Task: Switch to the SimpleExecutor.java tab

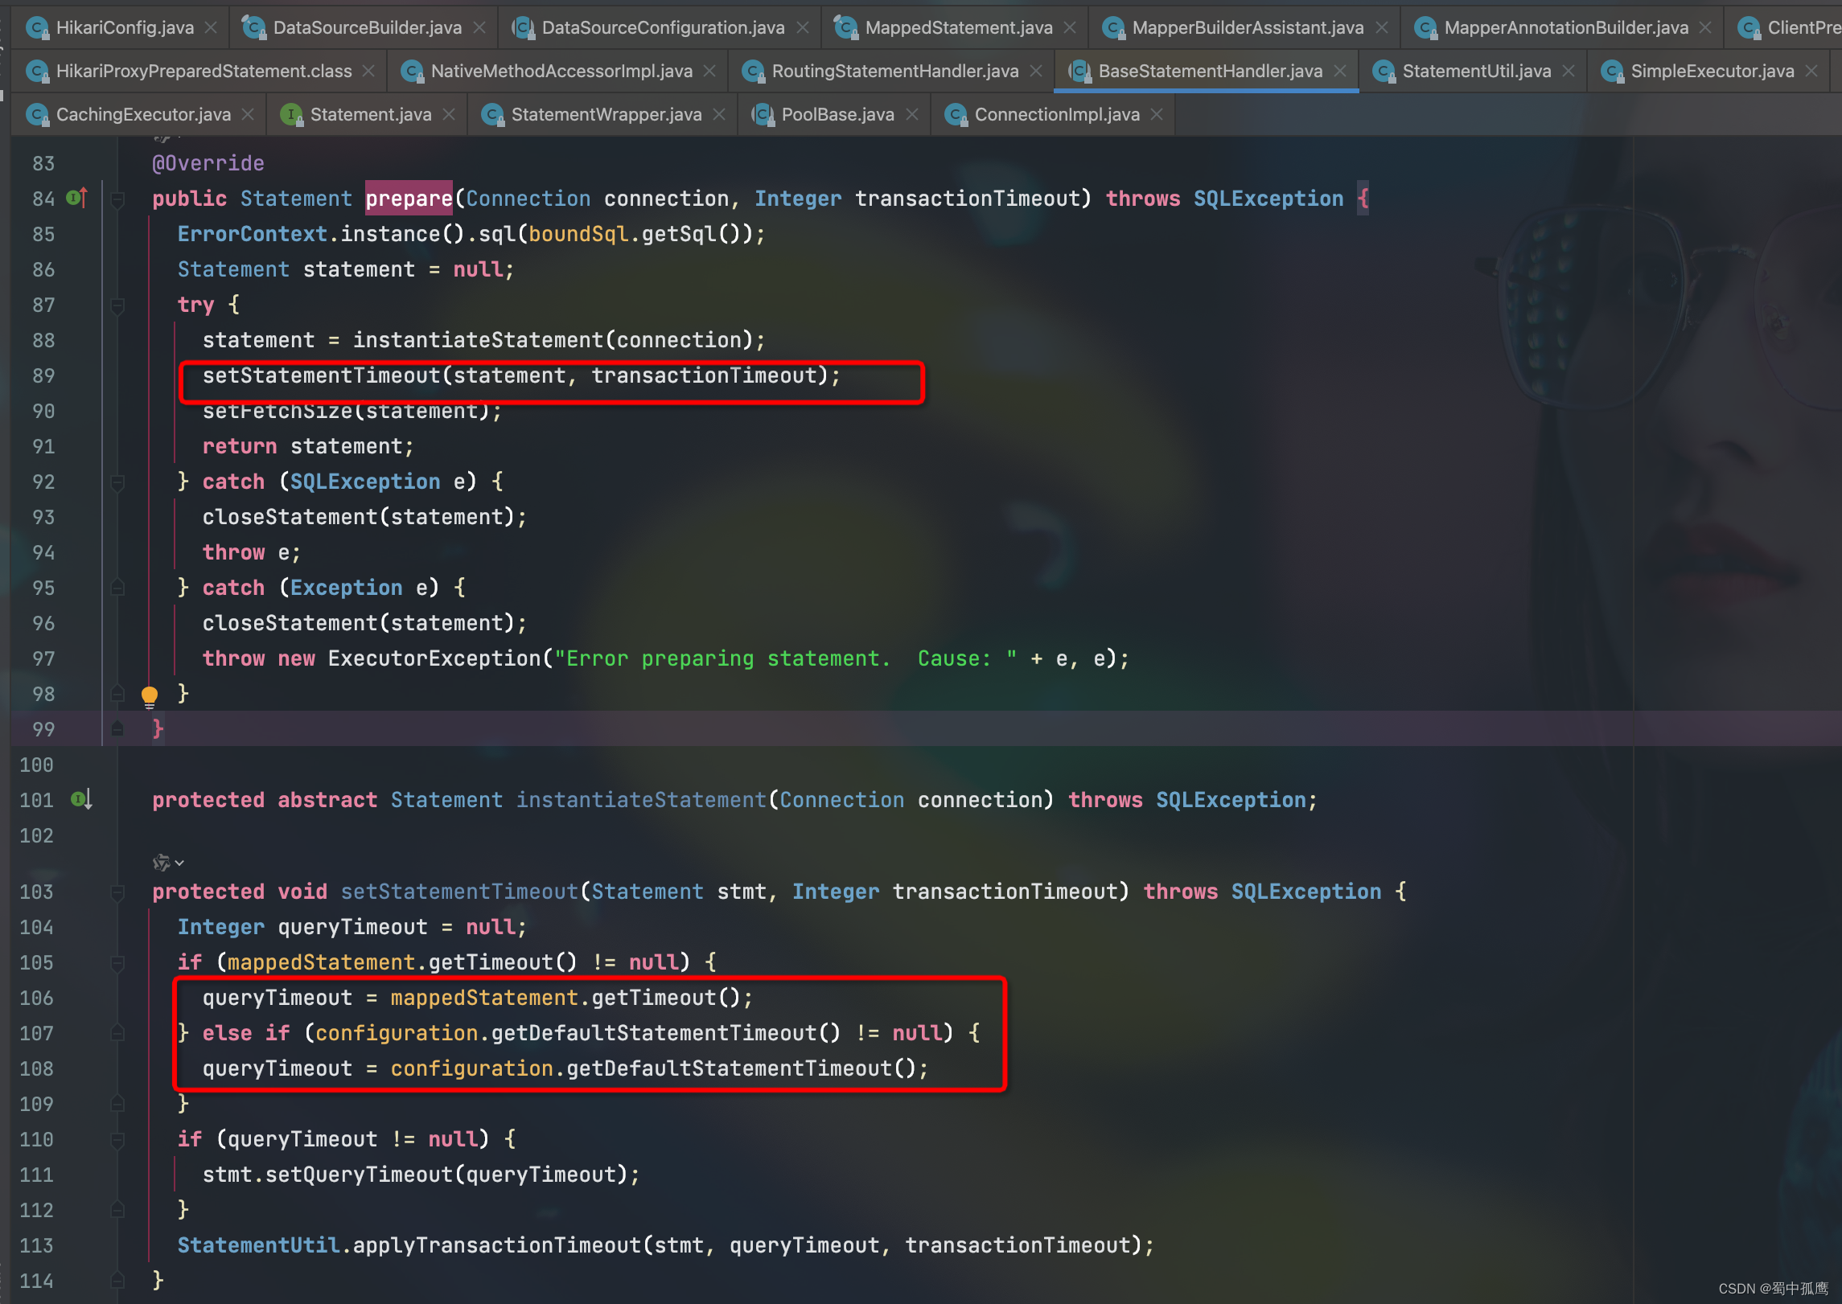Action: (x=1712, y=71)
